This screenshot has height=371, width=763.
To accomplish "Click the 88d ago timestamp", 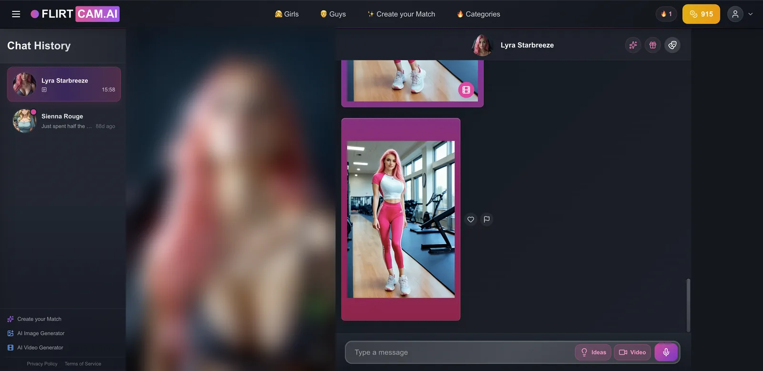I will pos(105,126).
